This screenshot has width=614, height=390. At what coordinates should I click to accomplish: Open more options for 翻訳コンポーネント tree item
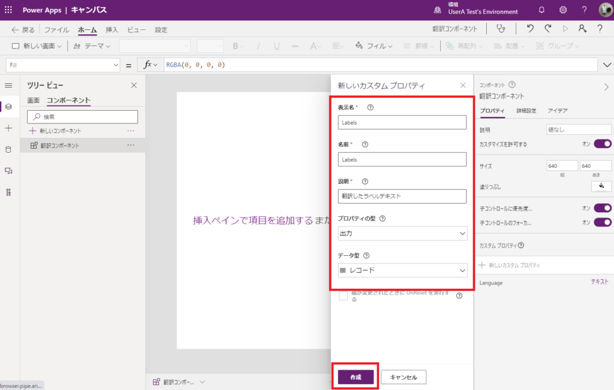[131, 145]
